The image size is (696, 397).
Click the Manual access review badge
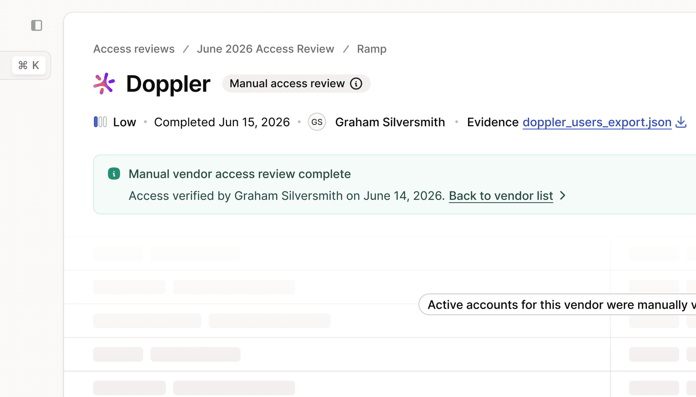(x=287, y=84)
